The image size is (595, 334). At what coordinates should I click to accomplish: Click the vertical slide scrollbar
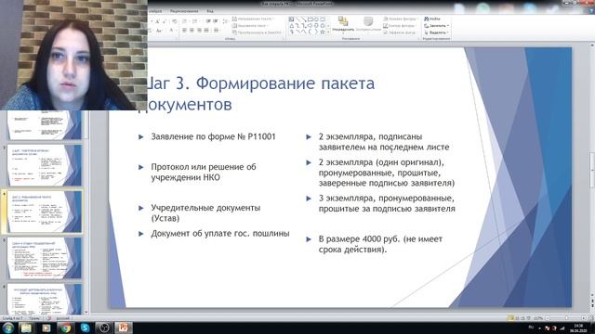click(x=592, y=171)
